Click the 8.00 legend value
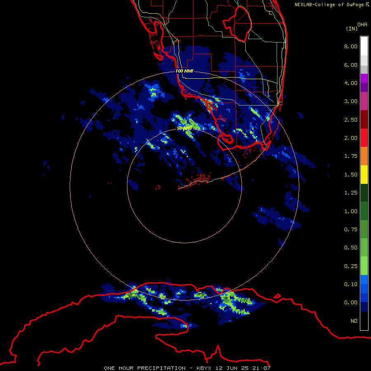 point(351,46)
